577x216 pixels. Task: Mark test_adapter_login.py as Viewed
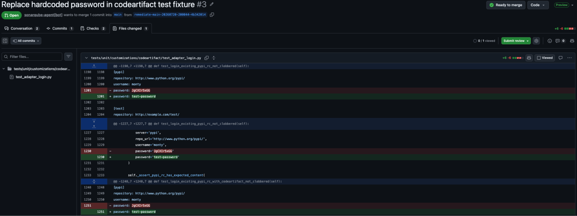545,58
